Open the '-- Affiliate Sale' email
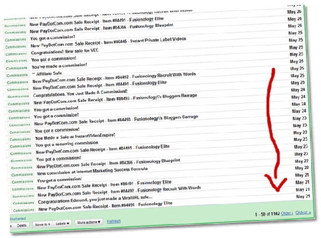Viewport: 321px width, 238px height. pyautogui.click(x=47, y=74)
